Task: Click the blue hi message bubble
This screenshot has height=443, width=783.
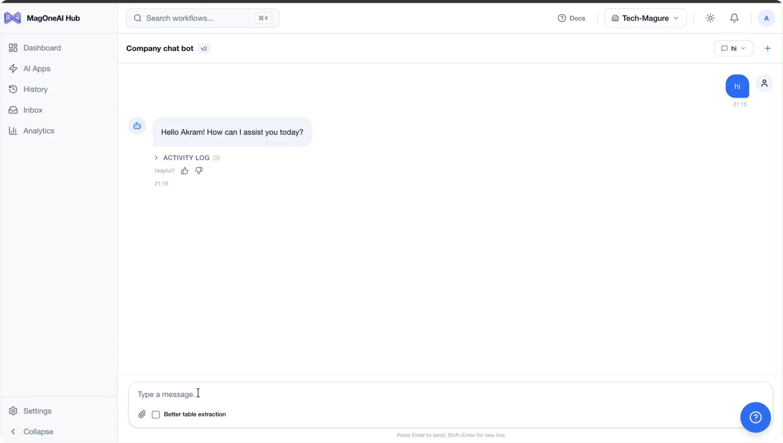Action: pos(737,86)
